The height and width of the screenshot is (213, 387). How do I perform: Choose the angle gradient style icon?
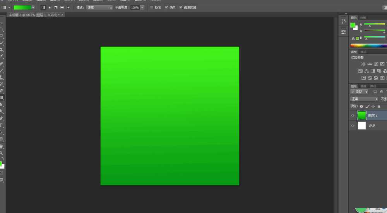point(56,7)
